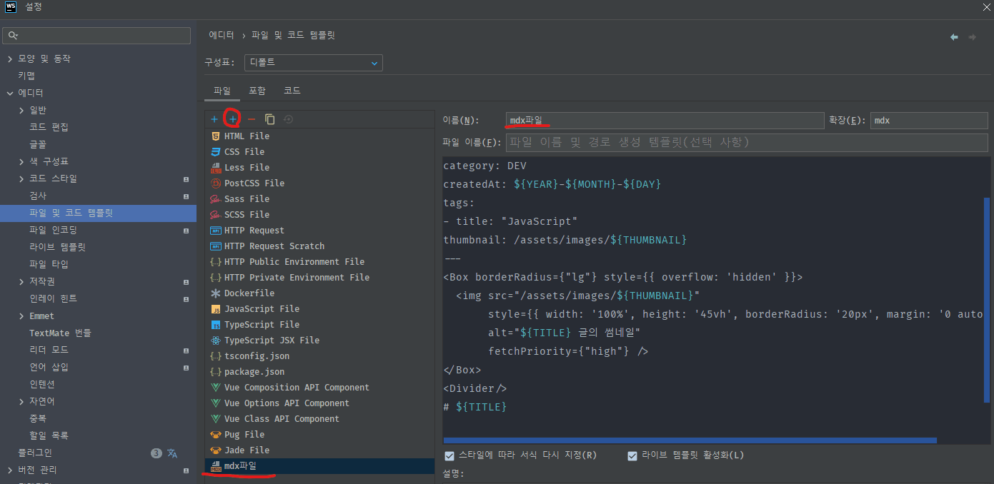The width and height of the screenshot is (994, 484).
Task: Switch to the 포함 tab
Action: [257, 91]
